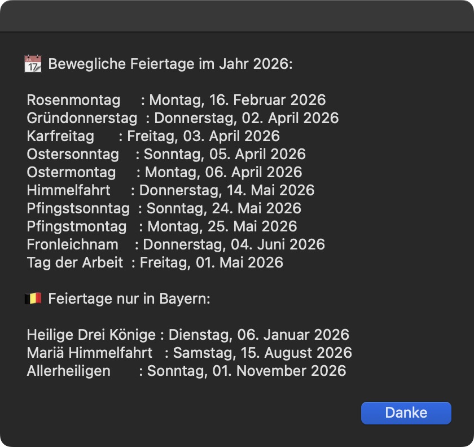Click the date 'Donnerstag, 14. Mai 2026'
The image size is (474, 447).
pos(227,190)
